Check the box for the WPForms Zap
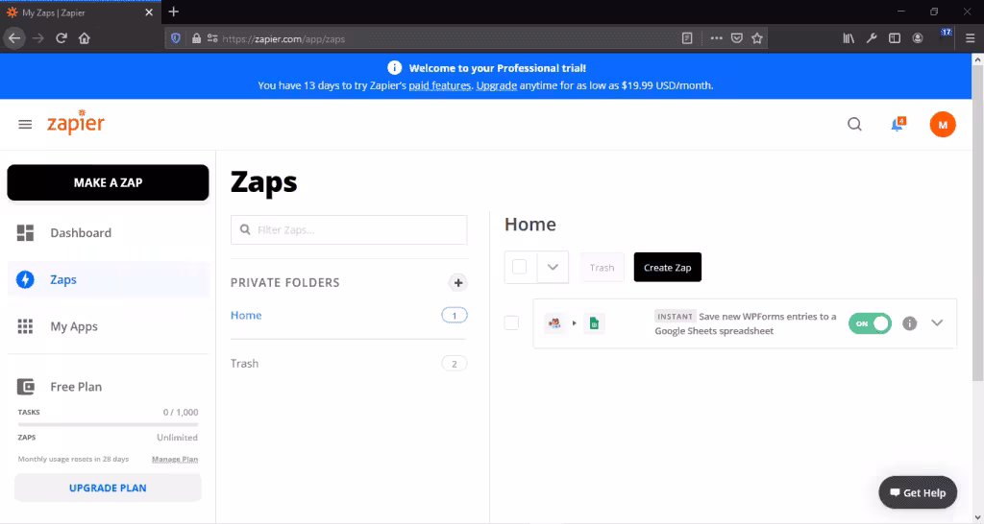Image resolution: width=984 pixels, height=524 pixels. [511, 322]
